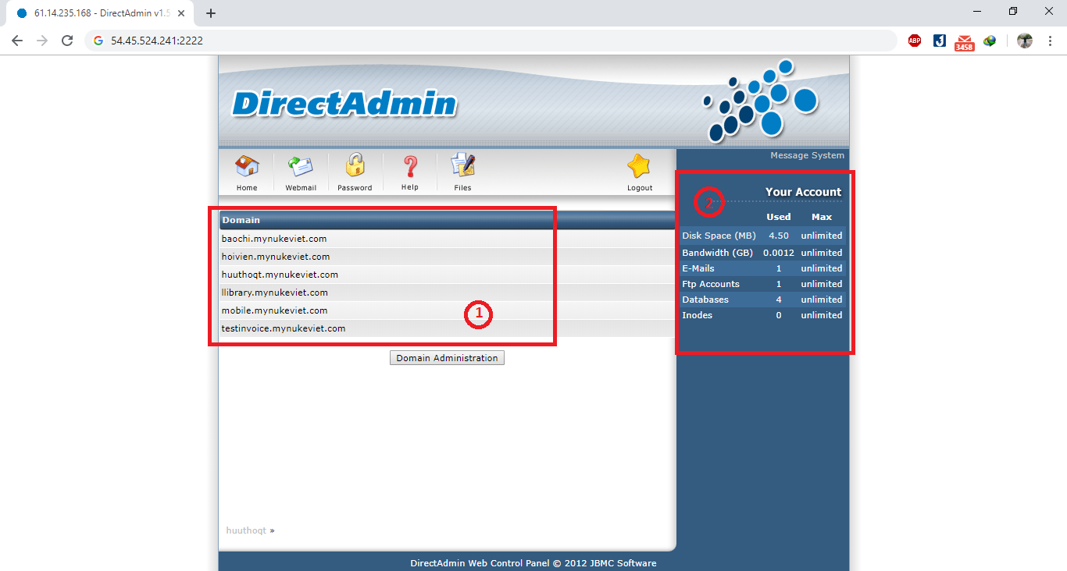This screenshot has width=1067, height=571.
Task: Select the testinvoice.mynukeviet.com domain
Action: pos(284,328)
